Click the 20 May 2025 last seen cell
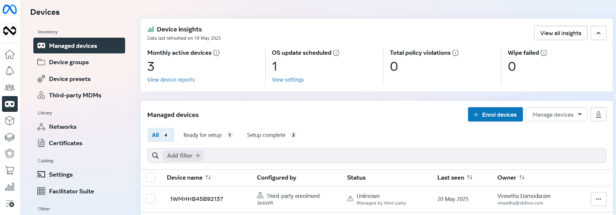The height and width of the screenshot is (215, 616). pyautogui.click(x=453, y=199)
